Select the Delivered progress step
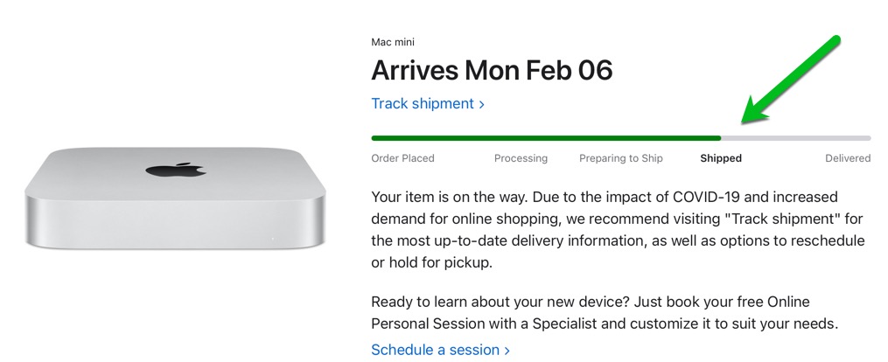The height and width of the screenshot is (362, 888). (x=848, y=158)
